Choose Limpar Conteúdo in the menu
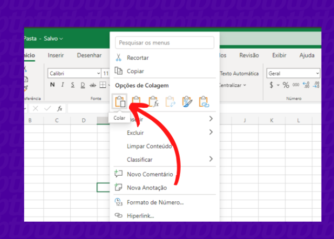334x239 pixels. point(149,146)
